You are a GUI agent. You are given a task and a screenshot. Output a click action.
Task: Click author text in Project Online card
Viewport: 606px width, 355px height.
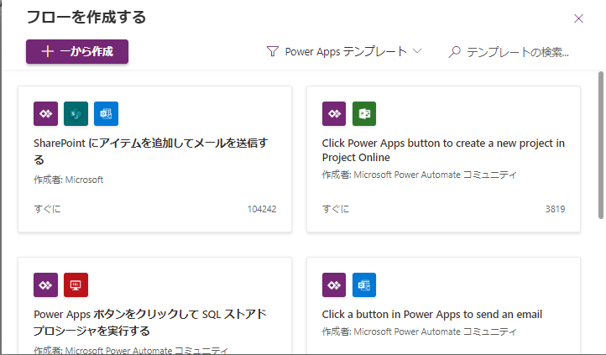point(420,175)
